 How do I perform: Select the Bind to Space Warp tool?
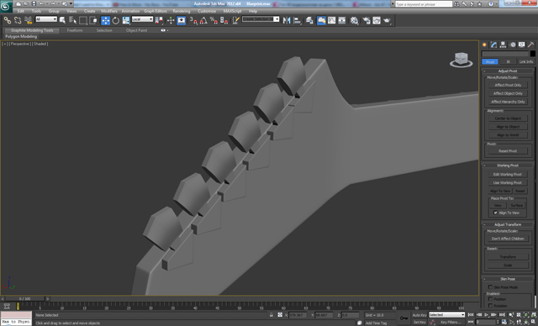click(x=28, y=20)
